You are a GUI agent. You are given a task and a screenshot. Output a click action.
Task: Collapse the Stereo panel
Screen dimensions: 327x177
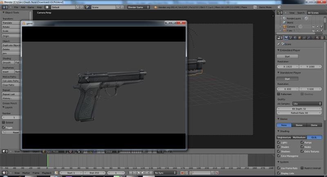point(278,119)
